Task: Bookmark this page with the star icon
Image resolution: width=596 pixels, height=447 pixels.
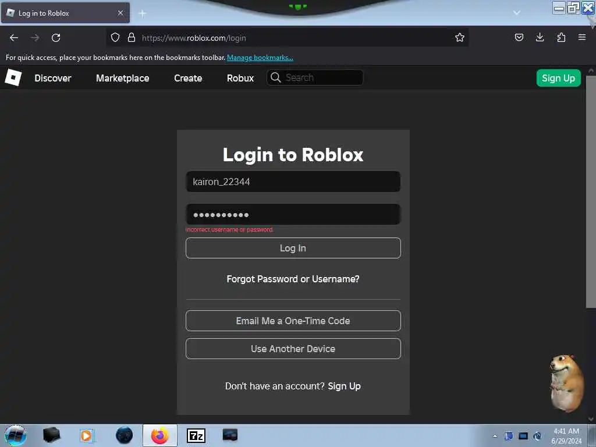Action: (460, 37)
